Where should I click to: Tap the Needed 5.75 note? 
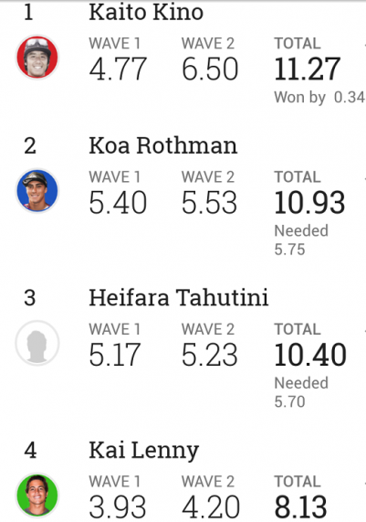point(301,240)
